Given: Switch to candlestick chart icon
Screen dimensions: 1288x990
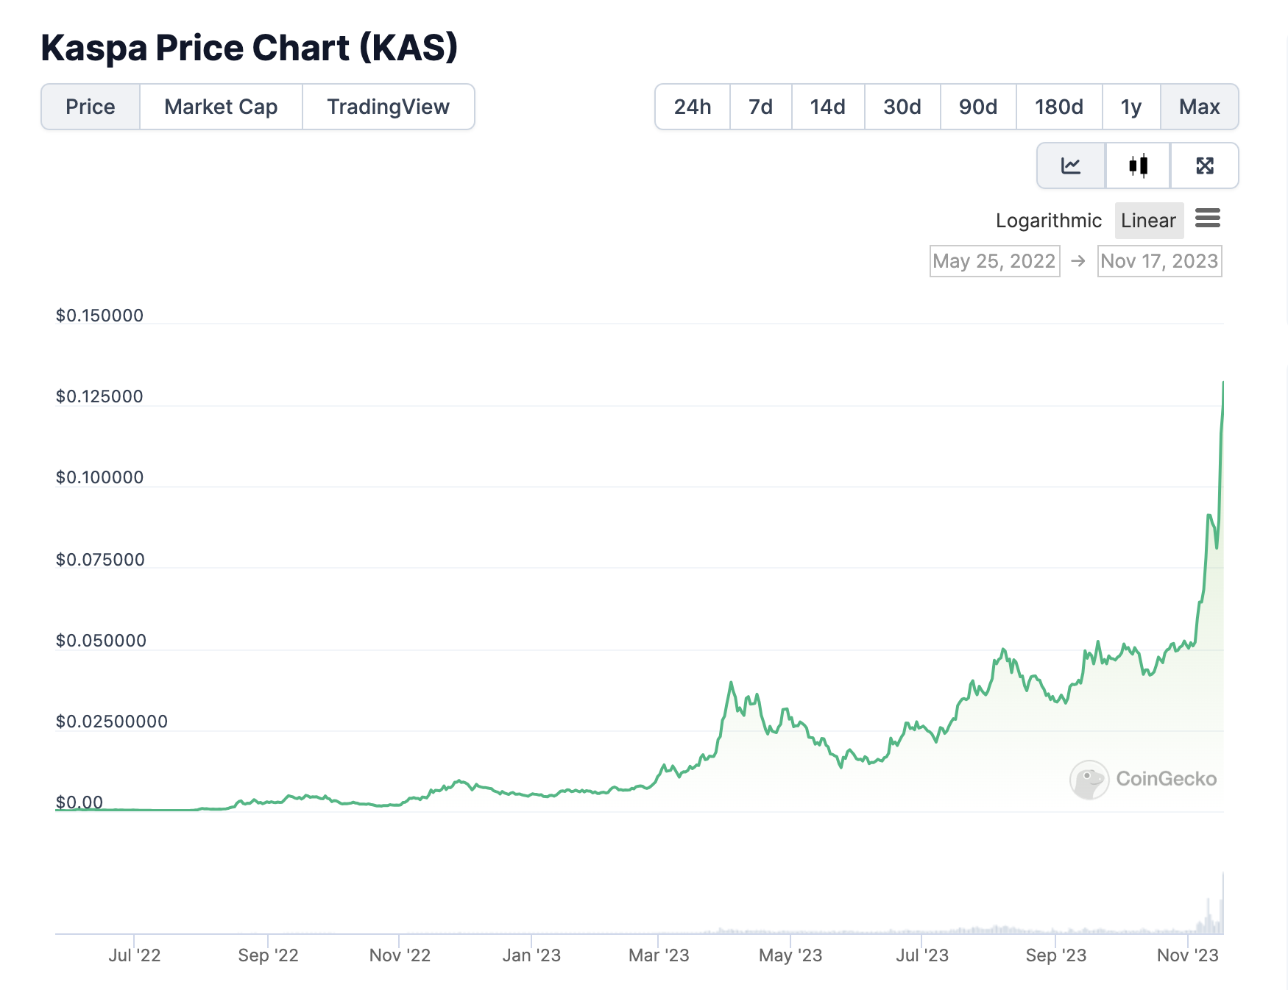Looking at the screenshot, I should 1138,165.
